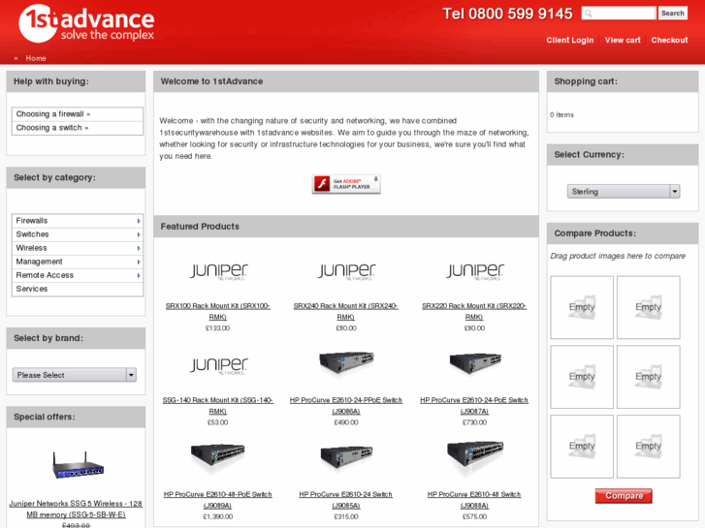Click the Juniper SSG 5 Wireless router image
Image resolution: width=705 pixels, height=528 pixels.
coord(78,466)
